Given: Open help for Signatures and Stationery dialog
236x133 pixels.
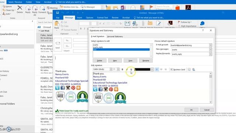Looking at the screenshot, I should point(203,30).
